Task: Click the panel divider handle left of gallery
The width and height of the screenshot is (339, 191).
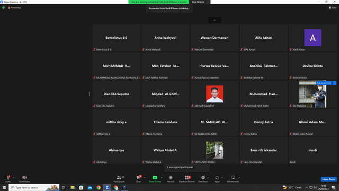Action: pyautogui.click(x=90, y=94)
